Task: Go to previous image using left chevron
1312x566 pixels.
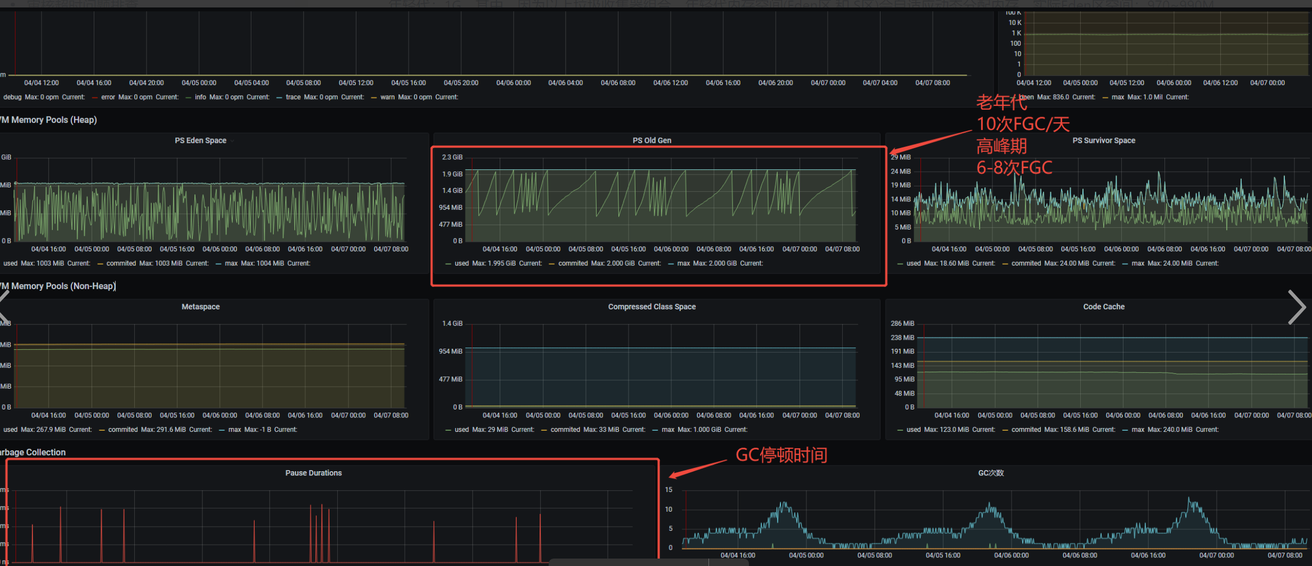Action: click(x=4, y=307)
